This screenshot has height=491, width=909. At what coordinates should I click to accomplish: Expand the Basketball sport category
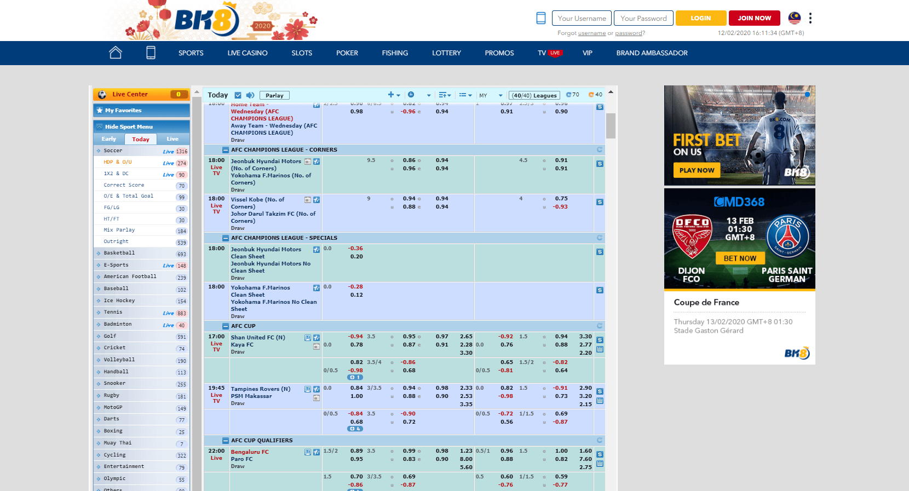tap(141, 253)
